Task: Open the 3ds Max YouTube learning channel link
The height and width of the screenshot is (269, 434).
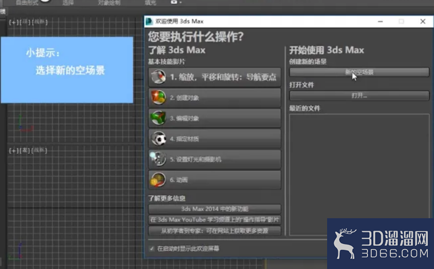Action: click(214, 220)
